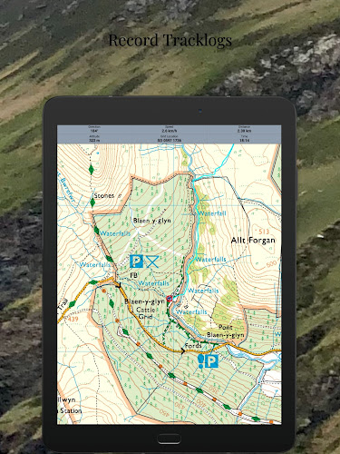Tap the Altitude readout 322 m

[94, 139]
